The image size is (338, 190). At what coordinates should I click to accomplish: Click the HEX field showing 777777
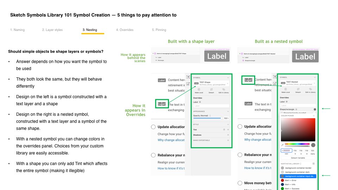pos(287,151)
